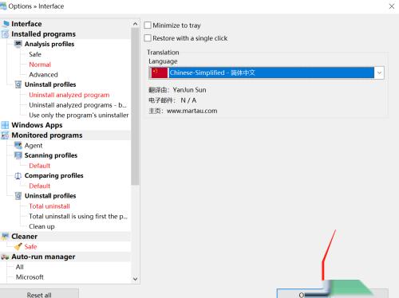Select Analysis profiles tree item
Screen dimensions: 399x298
click(49, 44)
